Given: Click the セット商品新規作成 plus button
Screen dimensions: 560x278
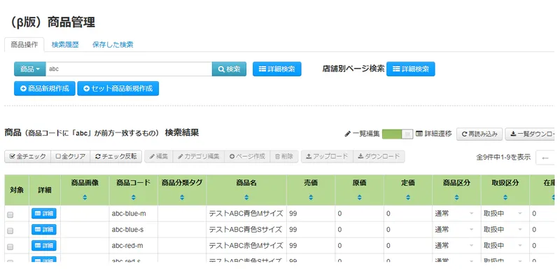Looking at the screenshot, I should click(118, 89).
